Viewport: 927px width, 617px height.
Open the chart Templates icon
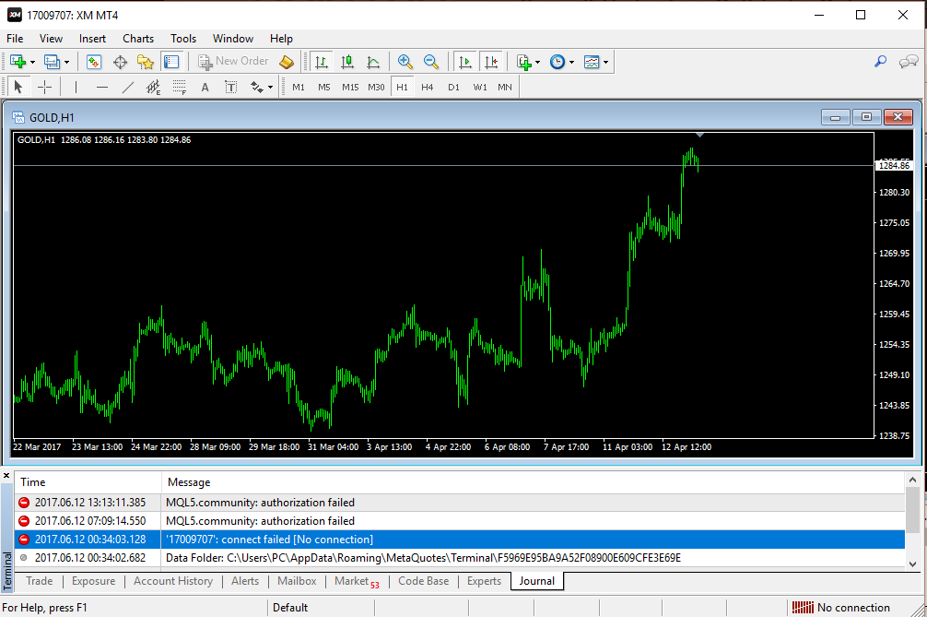pyautogui.click(x=592, y=62)
